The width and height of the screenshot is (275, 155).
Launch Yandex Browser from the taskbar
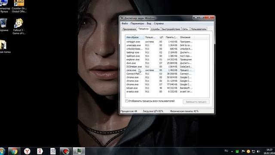(x=27, y=151)
